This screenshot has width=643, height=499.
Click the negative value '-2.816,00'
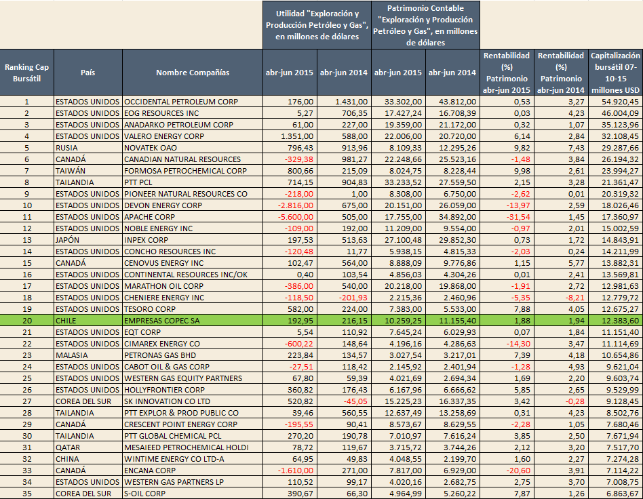point(290,205)
